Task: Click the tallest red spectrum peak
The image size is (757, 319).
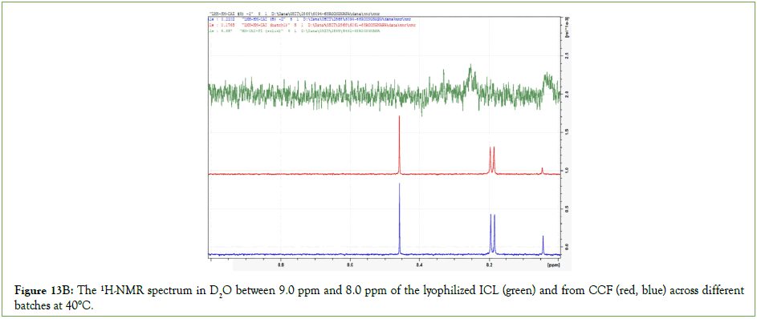Action: tap(399, 144)
